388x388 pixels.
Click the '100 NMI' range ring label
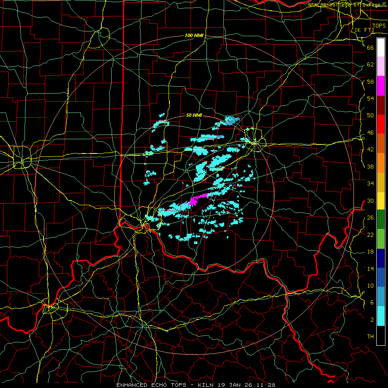[194, 36]
